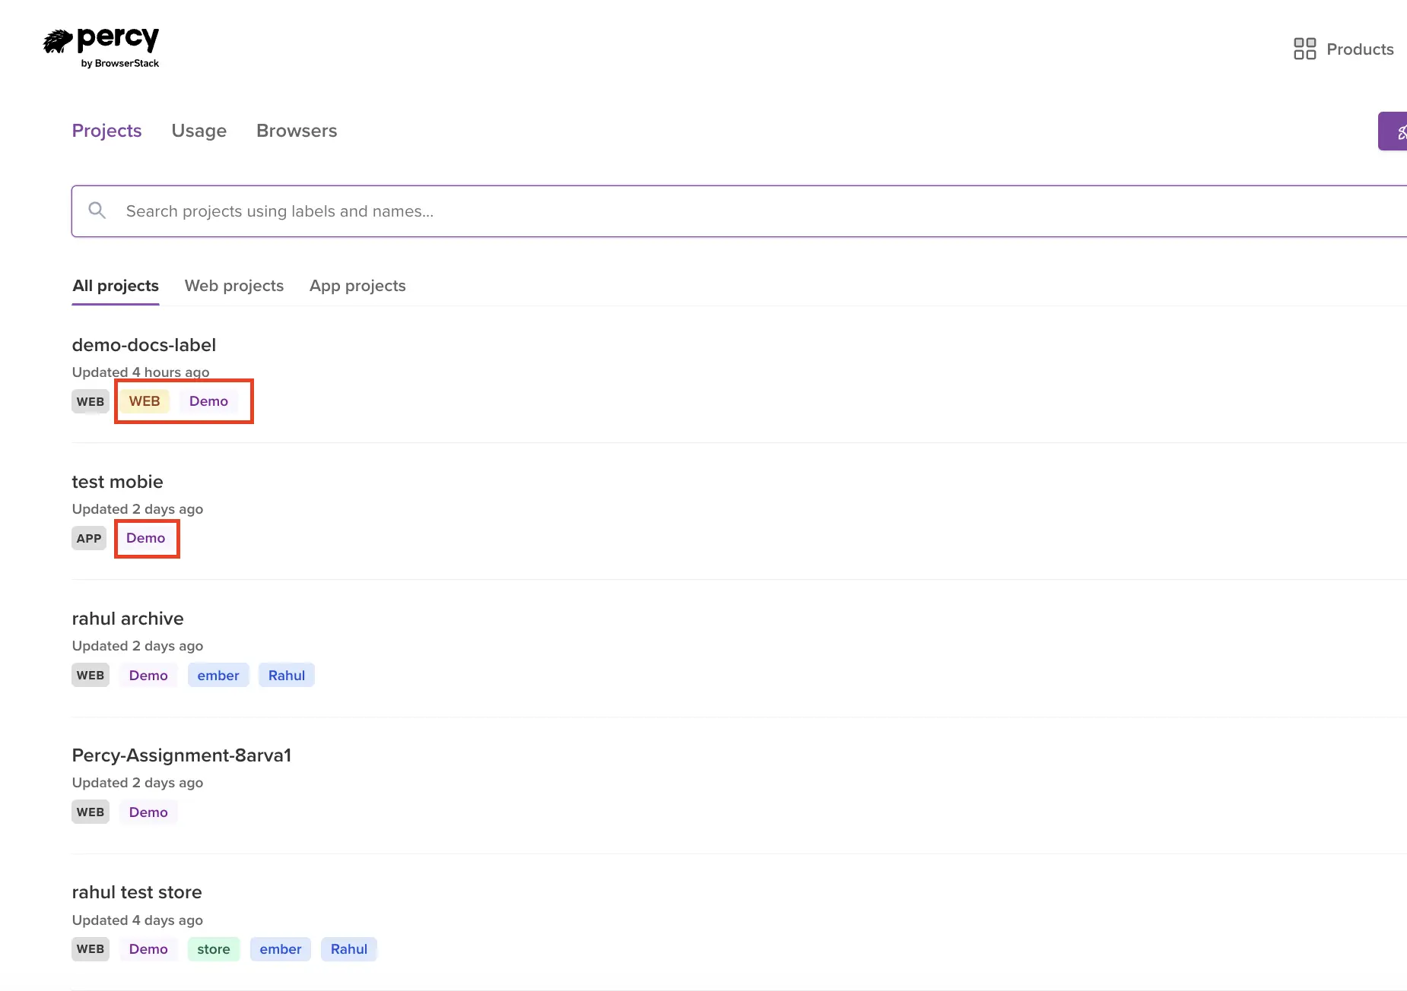The width and height of the screenshot is (1407, 991).
Task: Open the Percy-Assignment-8arva1 project
Action: click(181, 755)
